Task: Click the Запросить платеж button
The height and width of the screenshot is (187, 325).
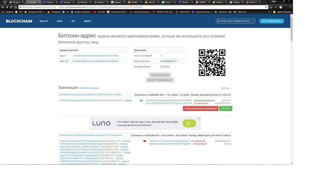Action: point(160,75)
